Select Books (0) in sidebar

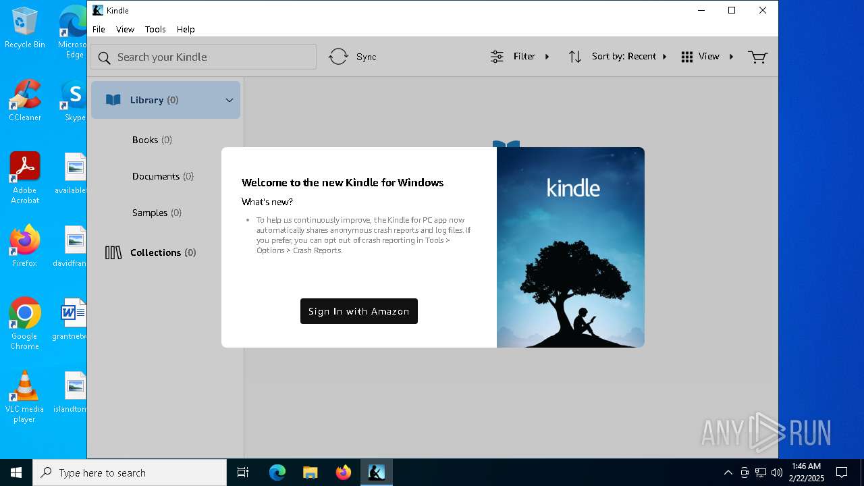point(152,140)
